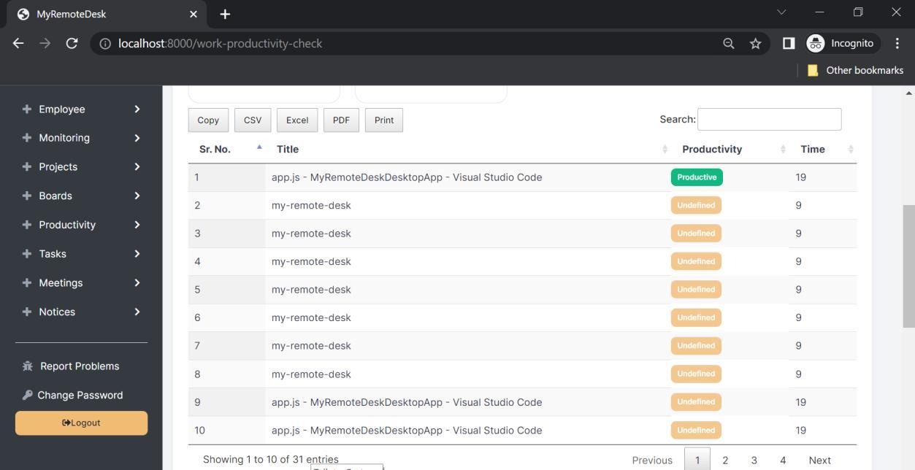Click the plus icon beside Tasks
This screenshot has width=915, height=470.
27,254
